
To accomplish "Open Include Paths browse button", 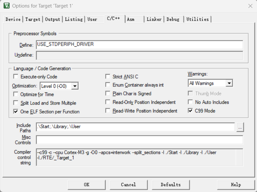I will click(240, 127).
